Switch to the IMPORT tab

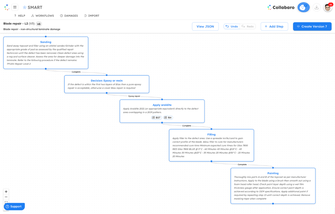91,15
